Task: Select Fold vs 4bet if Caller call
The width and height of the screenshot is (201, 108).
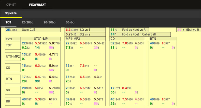Action: click(x=140, y=34)
